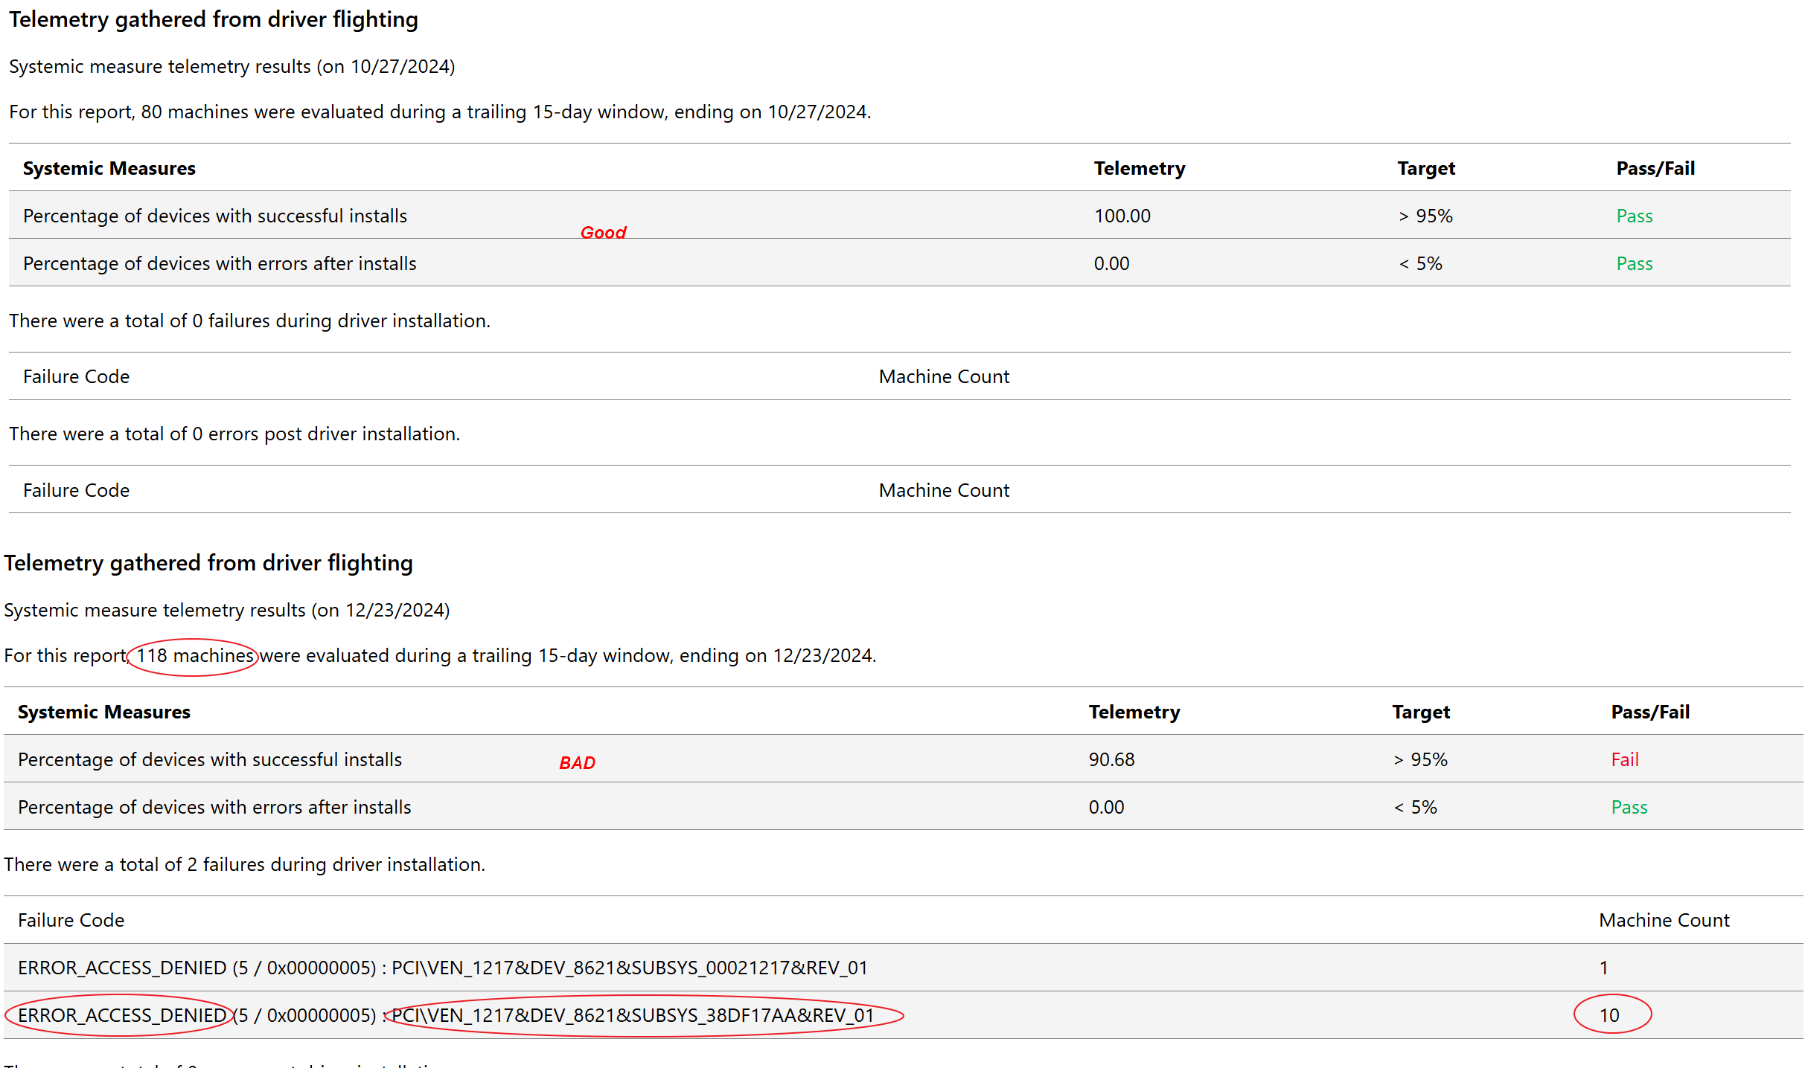Click the circled '118 machines' text

coord(194,656)
